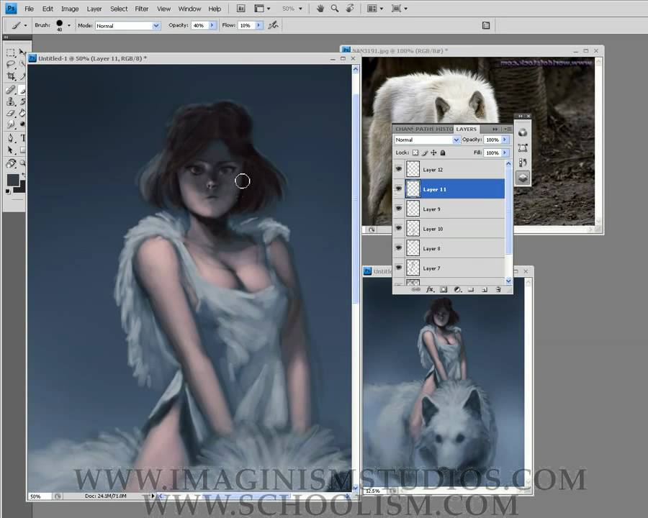Select the Path Selection arrow tool
The image size is (648, 518).
coord(11,150)
